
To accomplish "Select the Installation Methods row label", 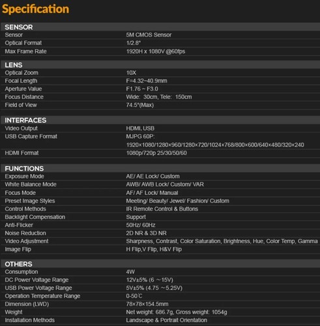I will (x=30, y=320).
